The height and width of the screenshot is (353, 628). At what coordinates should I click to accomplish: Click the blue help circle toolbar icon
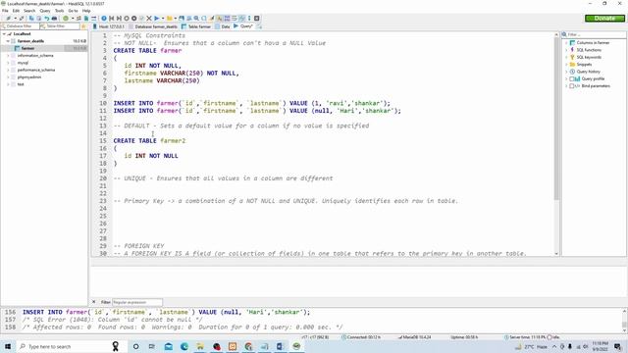pyautogui.click(x=104, y=18)
